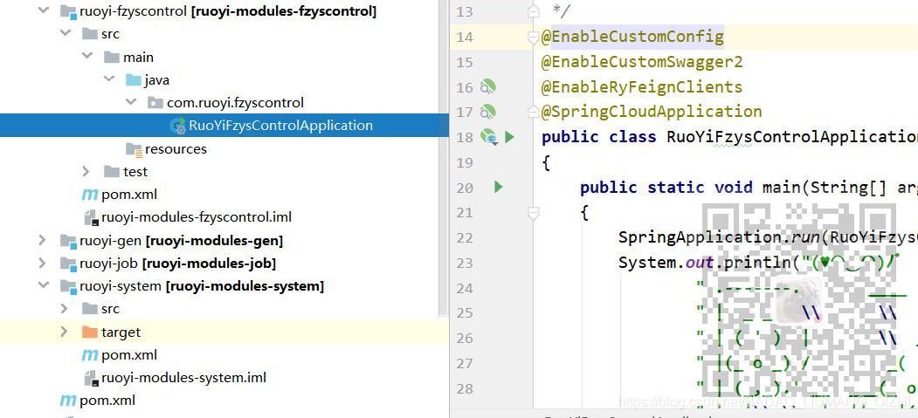Click the ruoyi-gen module icon
The height and width of the screenshot is (418, 918).
(68, 240)
